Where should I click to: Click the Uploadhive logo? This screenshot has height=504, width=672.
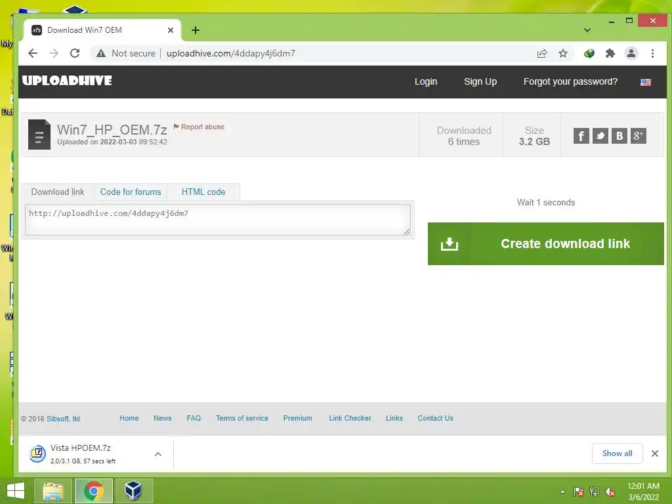click(x=67, y=81)
